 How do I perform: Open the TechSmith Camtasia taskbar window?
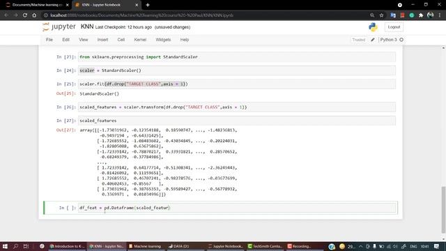tap(265, 246)
